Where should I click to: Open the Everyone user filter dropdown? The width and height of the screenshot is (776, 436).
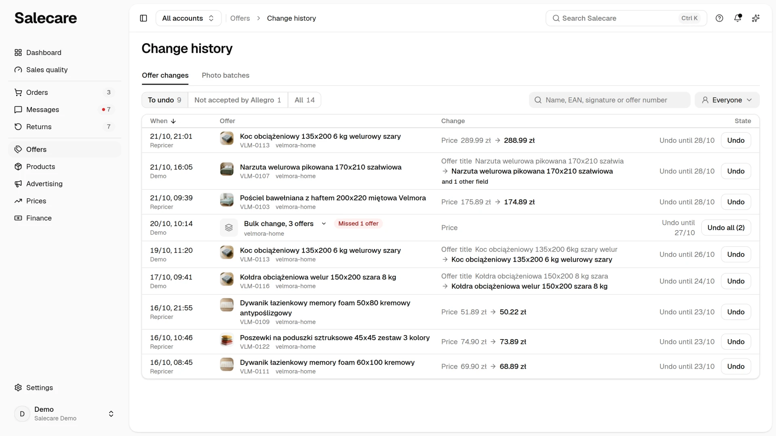727,100
